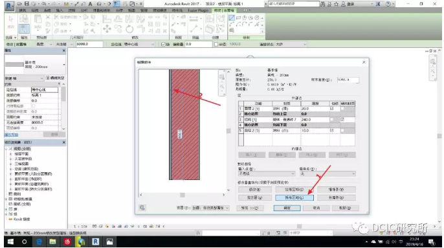444x248 pixels.
Task: Click the Offset value field in options bar
Action: (198, 44)
